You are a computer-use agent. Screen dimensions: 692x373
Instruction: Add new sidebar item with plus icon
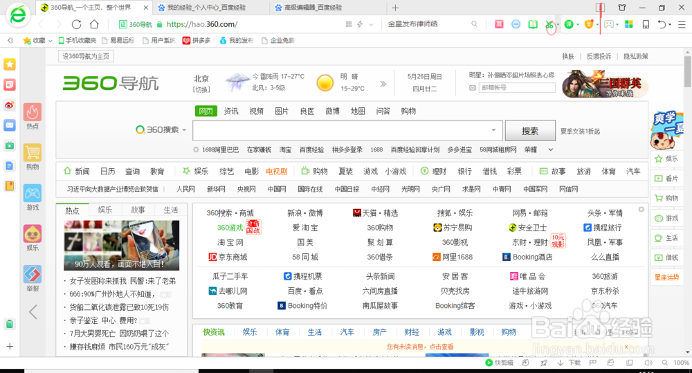(10, 347)
